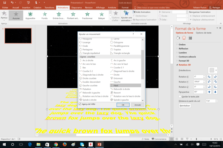223x148 pixels.
Task: Click the Réinitialiser button
Action: point(185,106)
